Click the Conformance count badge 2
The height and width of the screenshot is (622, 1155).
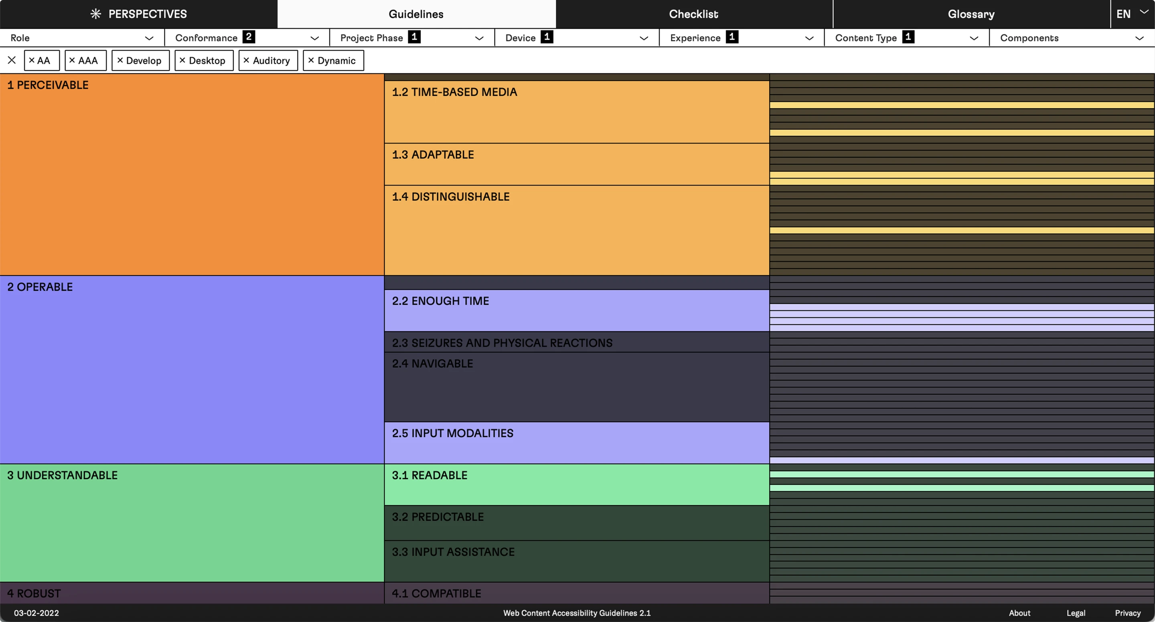tap(249, 37)
